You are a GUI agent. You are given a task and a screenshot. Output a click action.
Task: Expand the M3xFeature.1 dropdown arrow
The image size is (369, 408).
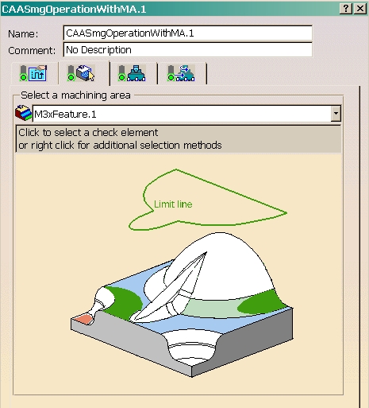coord(336,114)
